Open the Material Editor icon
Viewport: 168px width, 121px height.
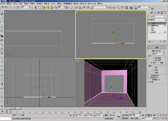click(131, 8)
